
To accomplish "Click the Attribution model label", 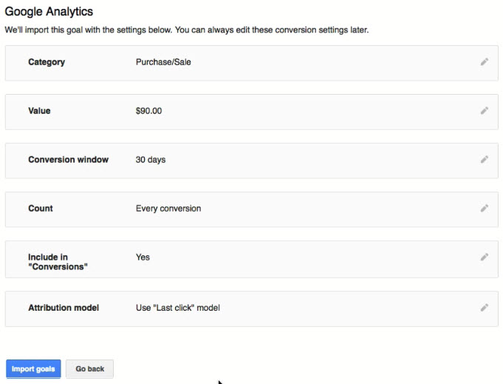I will point(64,308).
